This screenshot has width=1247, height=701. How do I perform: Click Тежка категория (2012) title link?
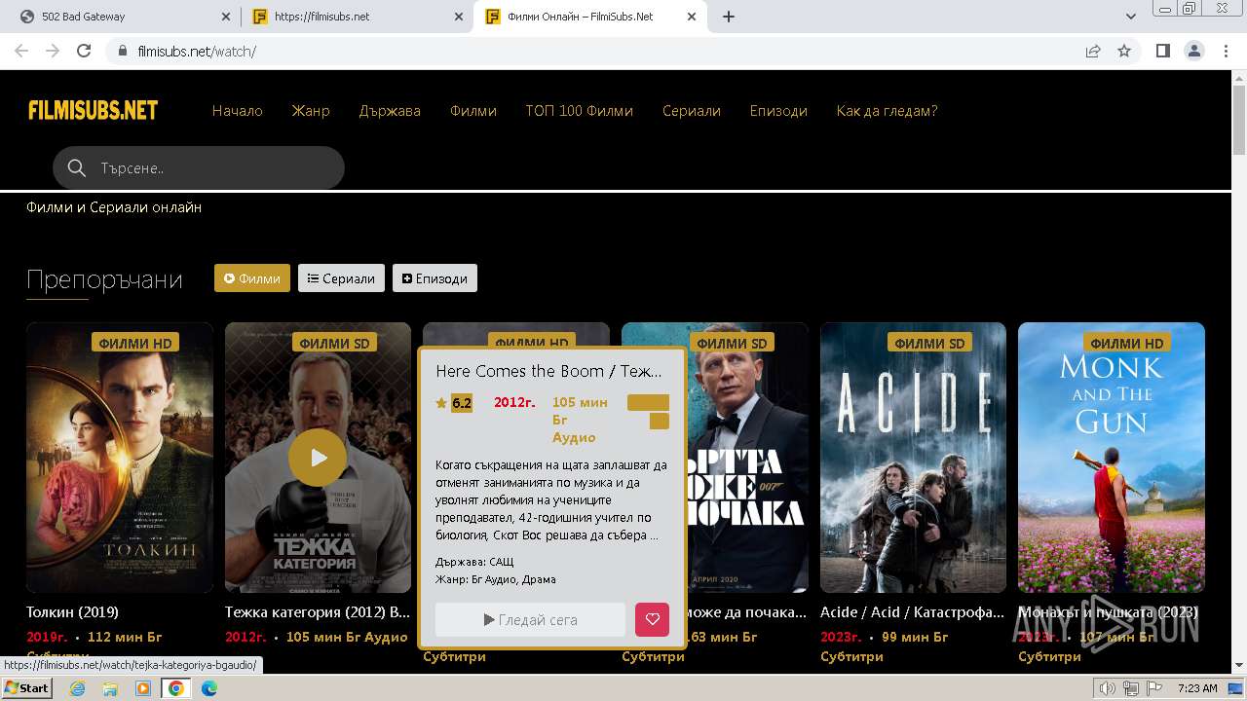[x=318, y=612]
